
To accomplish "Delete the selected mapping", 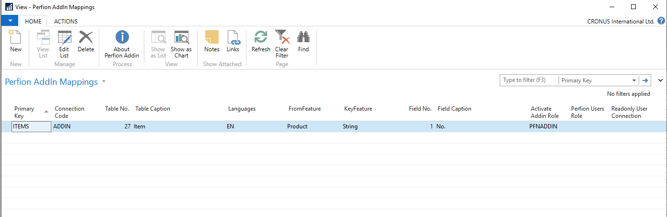I will (x=86, y=42).
